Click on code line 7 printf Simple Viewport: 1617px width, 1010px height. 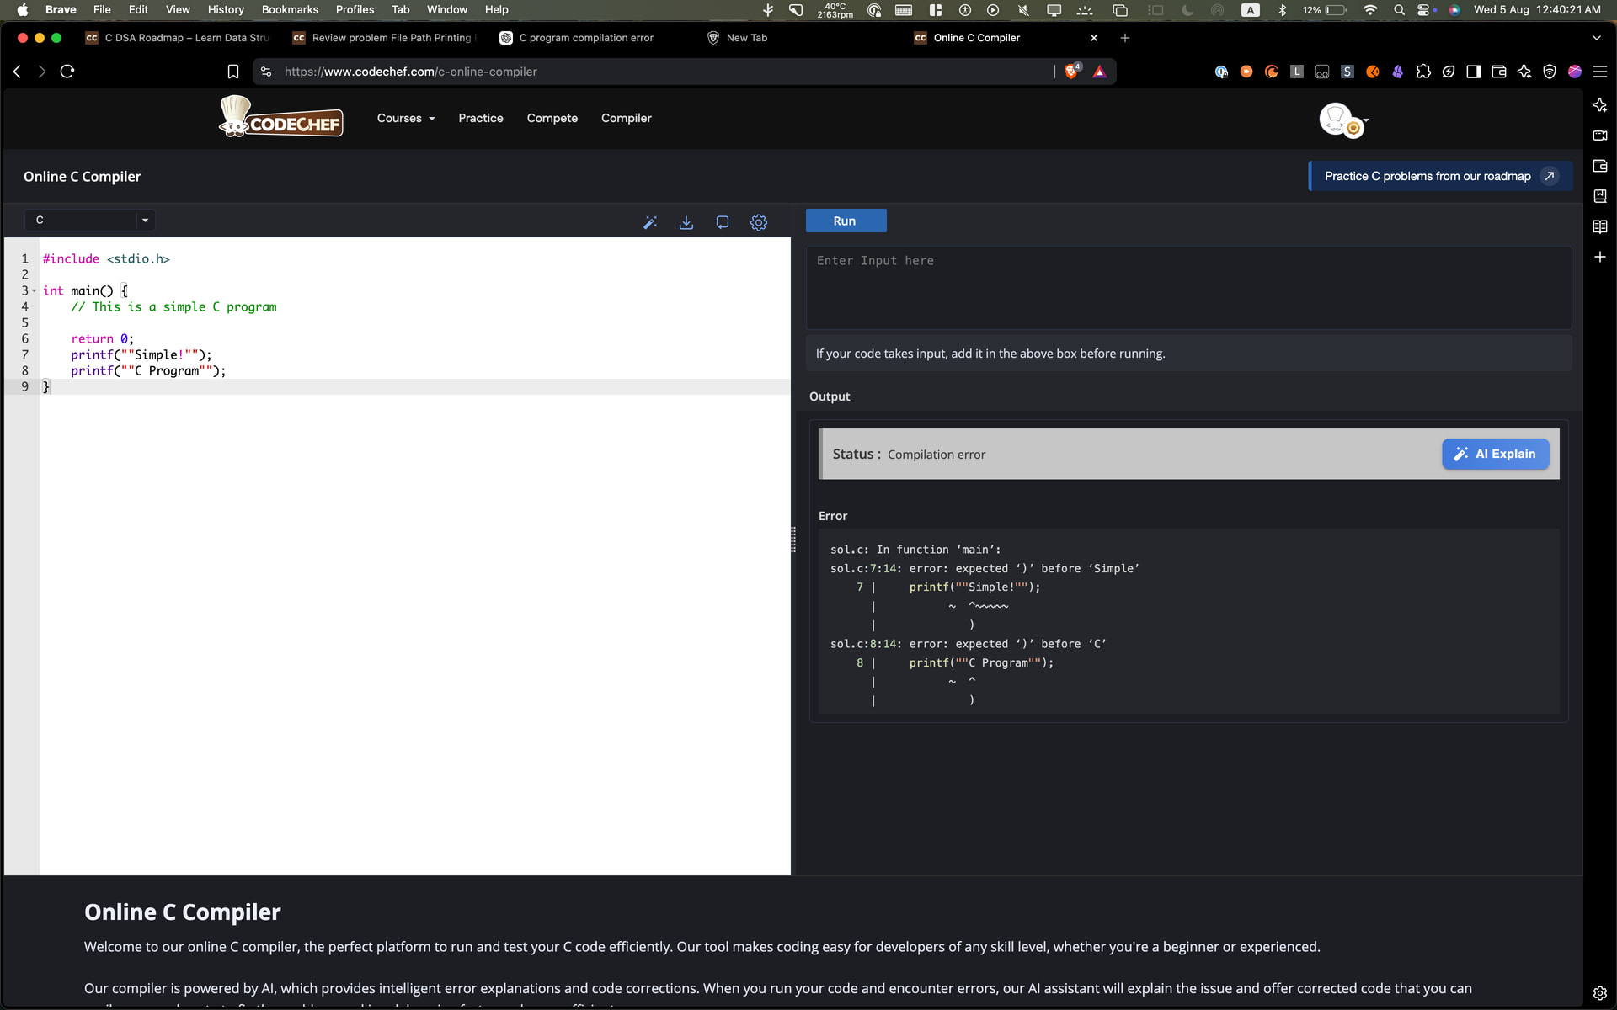tap(141, 355)
